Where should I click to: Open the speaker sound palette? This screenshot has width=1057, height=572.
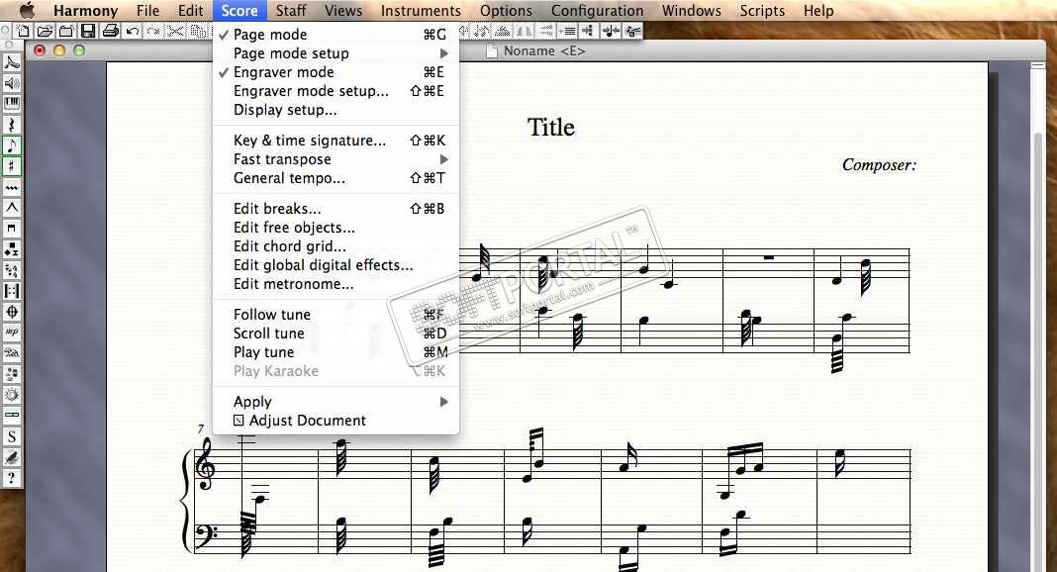(12, 83)
